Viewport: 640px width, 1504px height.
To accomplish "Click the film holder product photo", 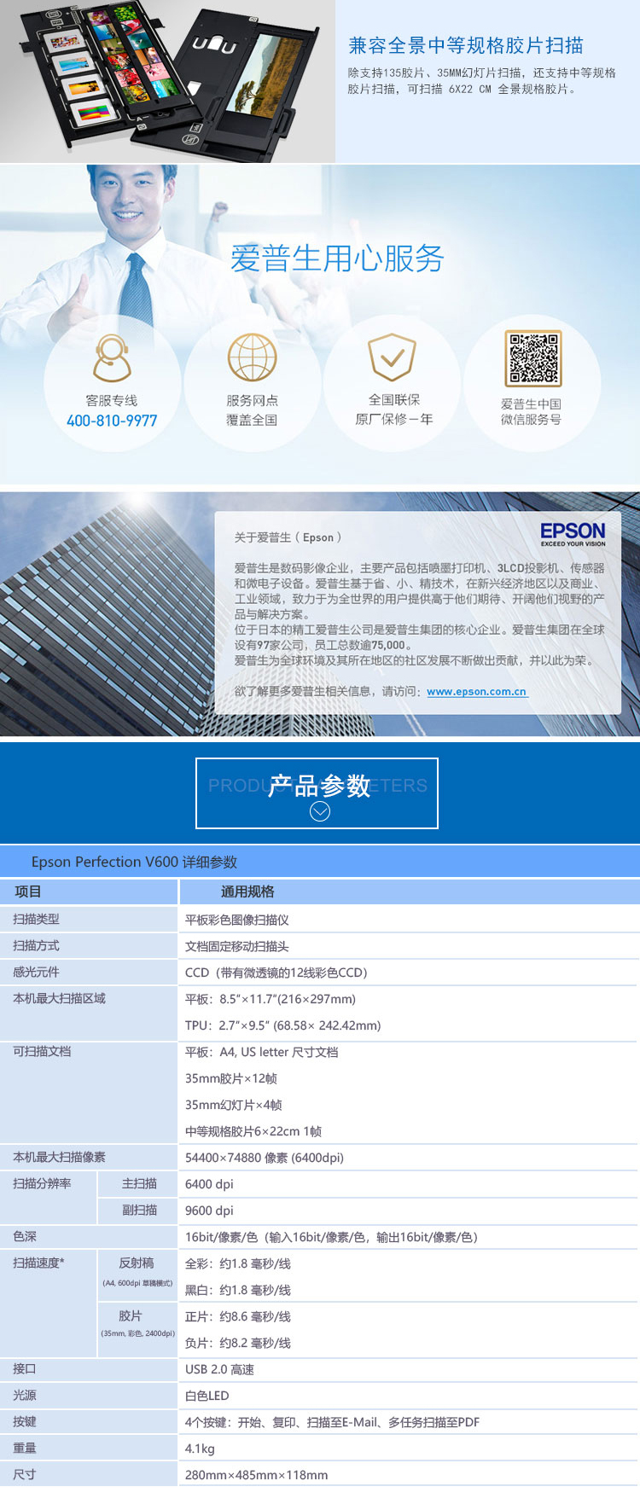I will coord(167,79).
